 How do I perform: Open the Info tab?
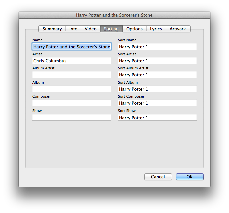(x=73, y=29)
